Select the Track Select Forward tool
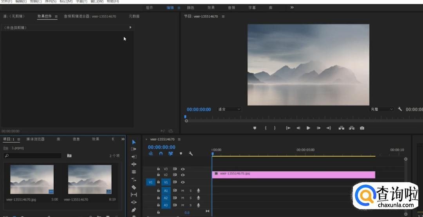 (x=134, y=149)
